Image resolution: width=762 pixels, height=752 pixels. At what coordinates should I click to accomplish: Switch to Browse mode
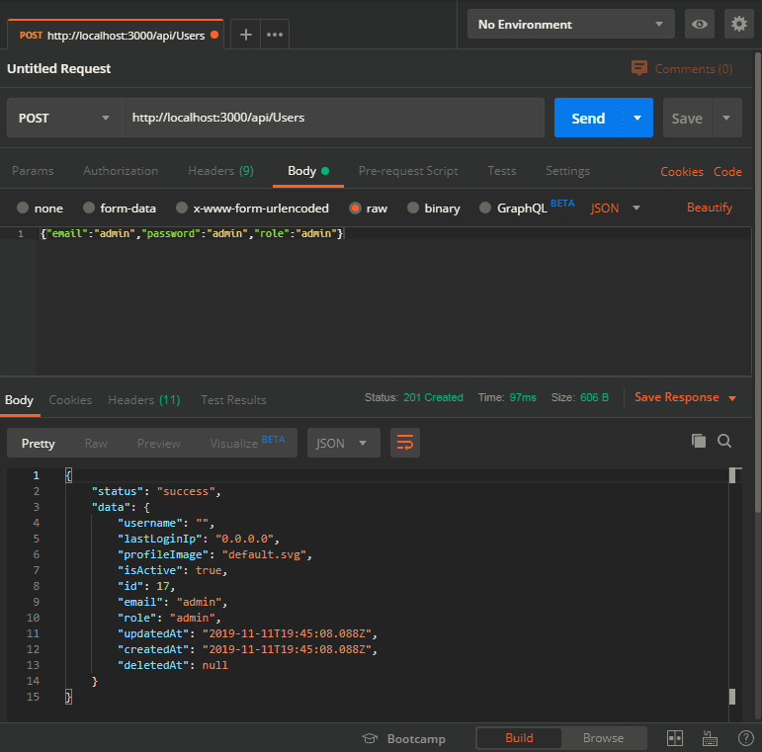[x=603, y=738]
